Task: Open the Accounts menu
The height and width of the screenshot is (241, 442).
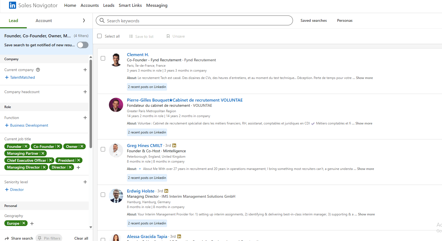Action: tap(90, 5)
